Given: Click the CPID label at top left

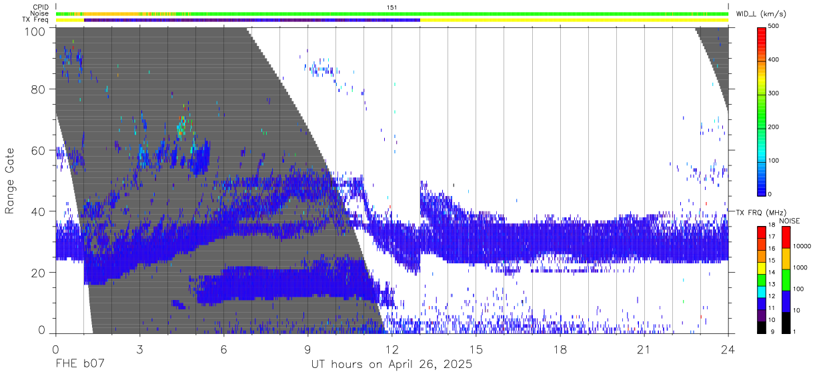Looking at the screenshot, I should pyautogui.click(x=41, y=7).
